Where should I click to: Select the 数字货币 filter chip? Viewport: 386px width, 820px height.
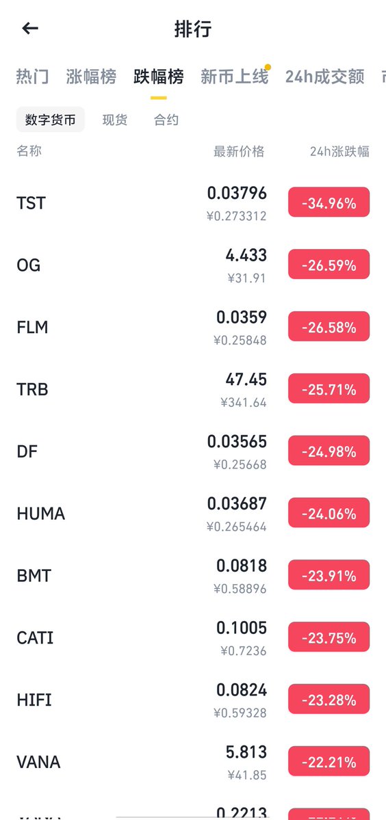50,120
